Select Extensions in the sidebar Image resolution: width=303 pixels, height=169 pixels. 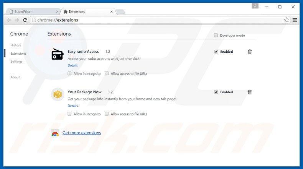coord(18,54)
